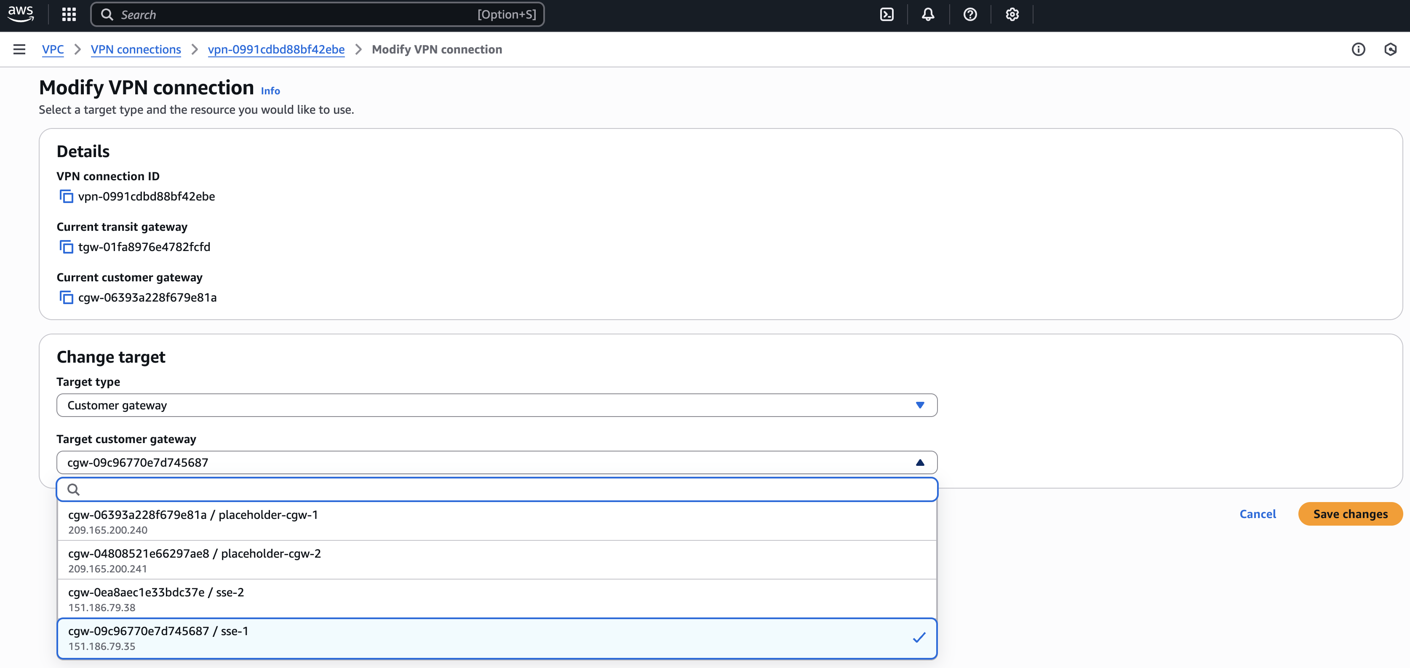Click the cgw-06393a228f679e81a value in Details
Screen dimensions: 1410x668
coord(147,298)
